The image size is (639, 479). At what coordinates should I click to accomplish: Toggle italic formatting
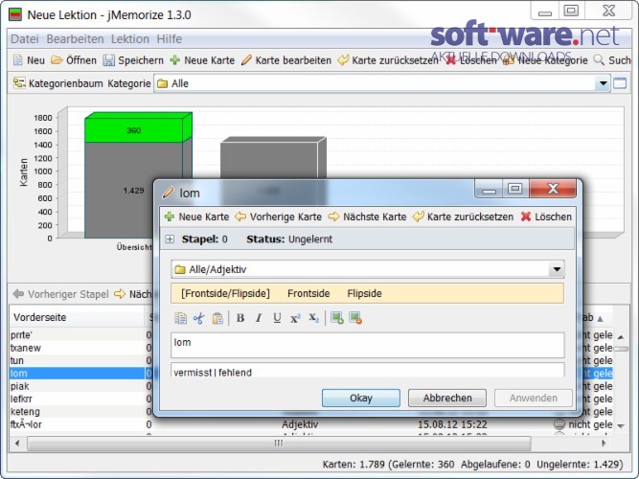pos(259,318)
